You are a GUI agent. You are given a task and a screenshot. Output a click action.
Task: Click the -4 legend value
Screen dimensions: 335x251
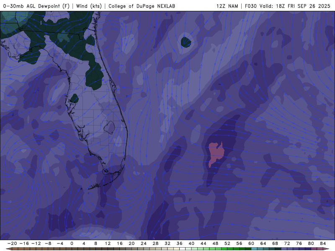(60, 243)
